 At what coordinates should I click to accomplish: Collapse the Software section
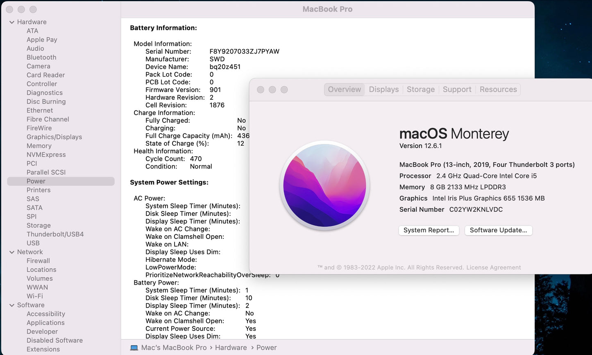click(12, 305)
